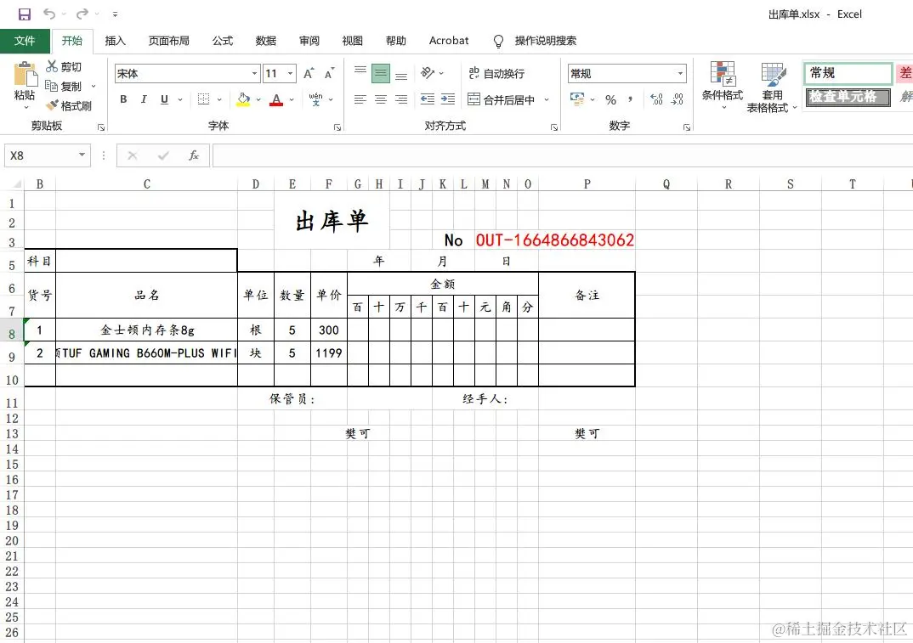Click the formula bar input
Image resolution: width=913 pixels, height=643 pixels.
[x=563, y=155]
